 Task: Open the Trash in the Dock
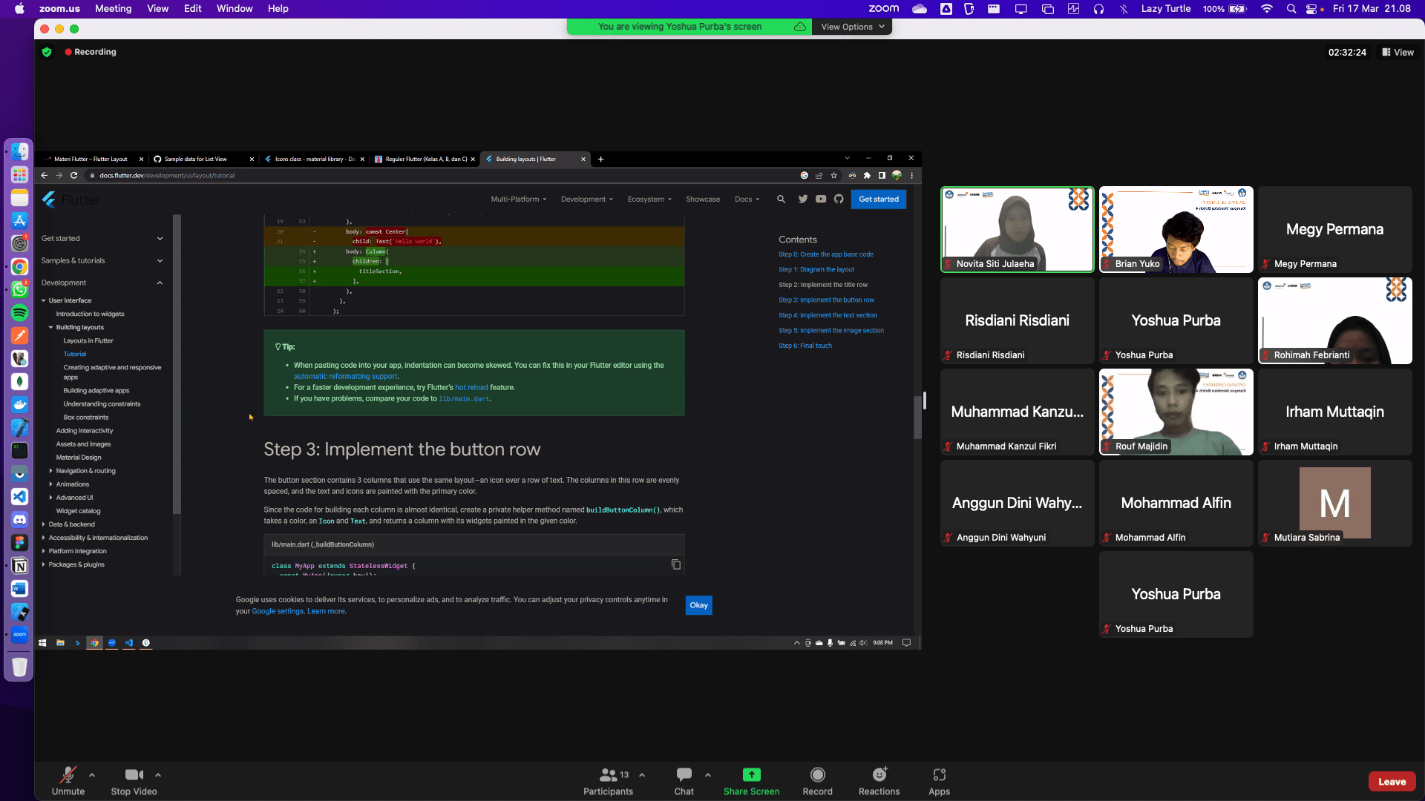point(19,667)
